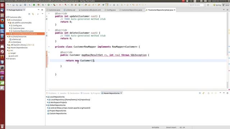230x129 pixels.
Task: Open the Package Explorer view menu arrow
Action: (x=42, y=14)
